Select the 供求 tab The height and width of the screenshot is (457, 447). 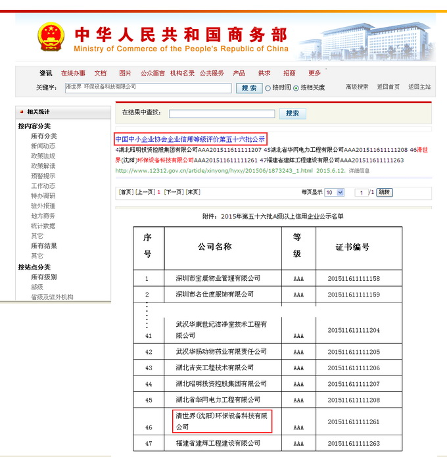pos(264,73)
